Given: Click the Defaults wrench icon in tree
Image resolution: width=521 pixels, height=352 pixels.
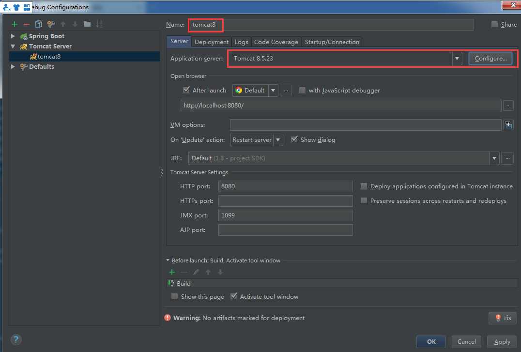Looking at the screenshot, I should coord(24,67).
